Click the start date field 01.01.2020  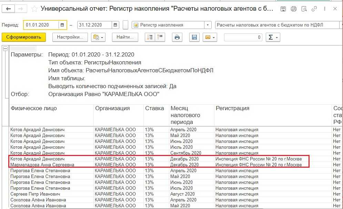[41, 25]
